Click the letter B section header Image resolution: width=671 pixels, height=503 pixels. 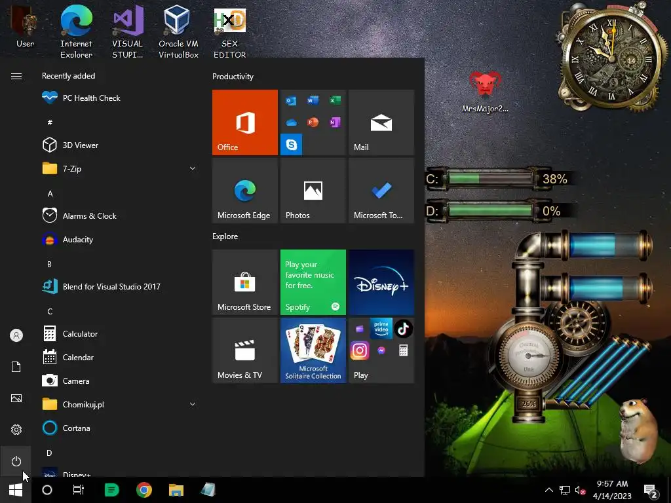[50, 265]
